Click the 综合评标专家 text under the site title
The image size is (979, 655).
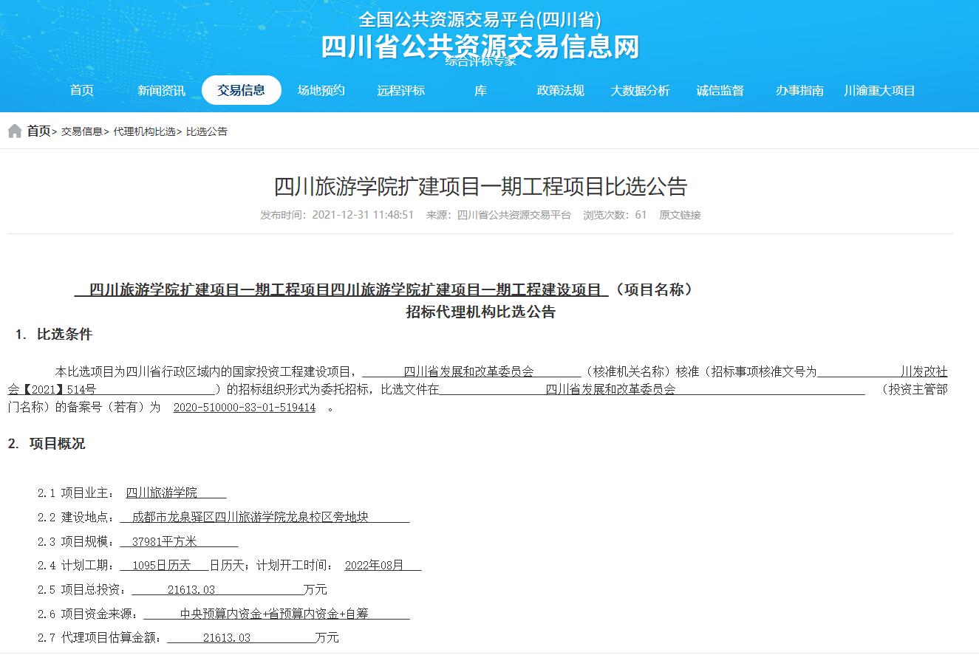[481, 62]
